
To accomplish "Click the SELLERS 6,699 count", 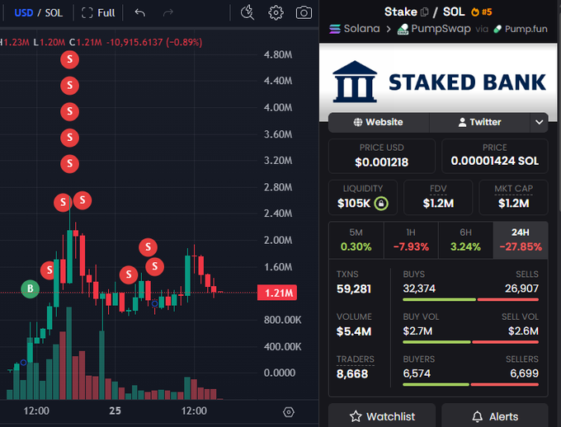I will [x=524, y=373].
